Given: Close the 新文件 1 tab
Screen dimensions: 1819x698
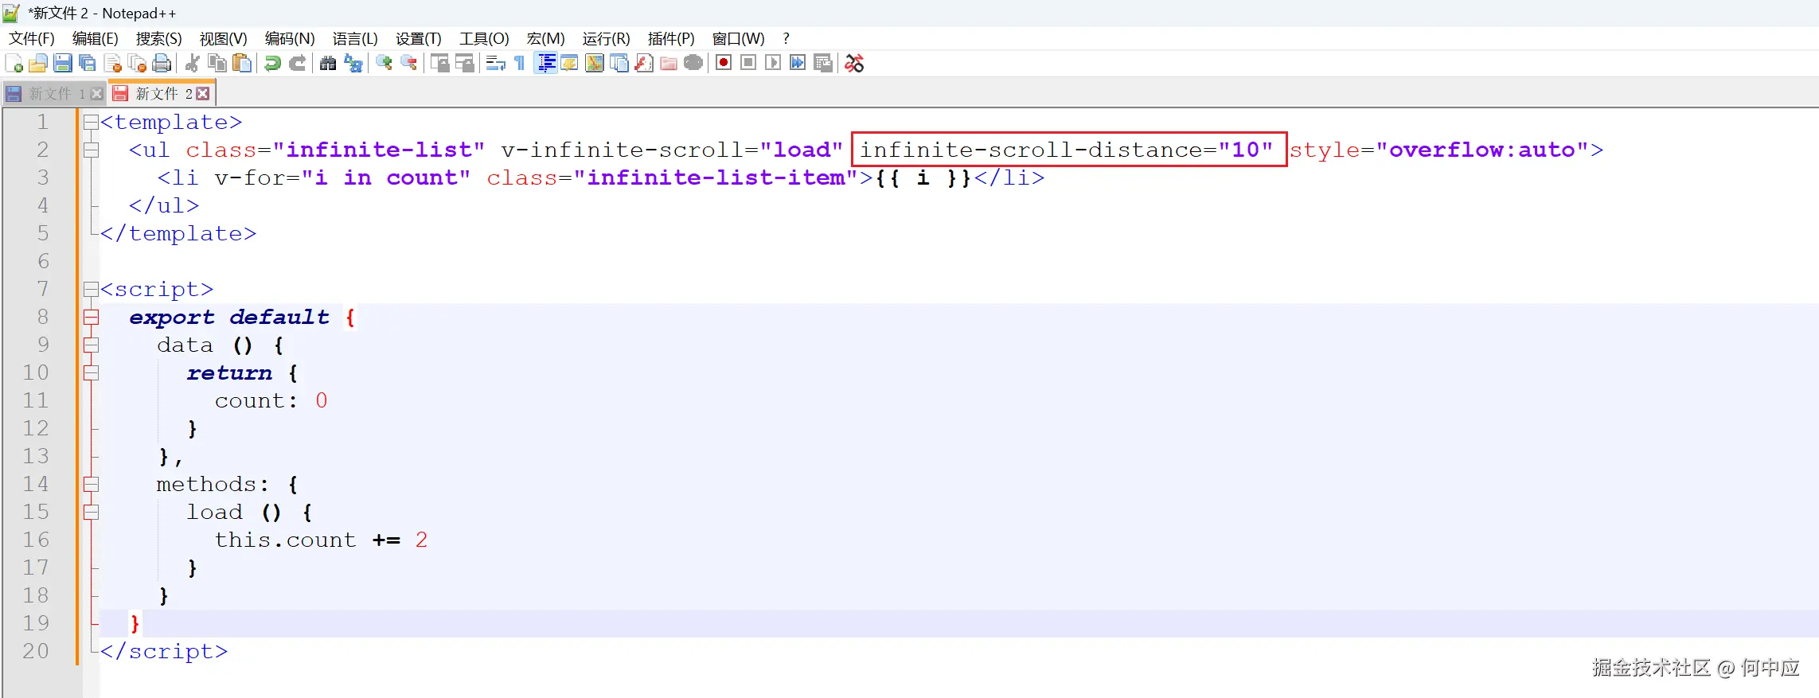Looking at the screenshot, I should [x=97, y=94].
